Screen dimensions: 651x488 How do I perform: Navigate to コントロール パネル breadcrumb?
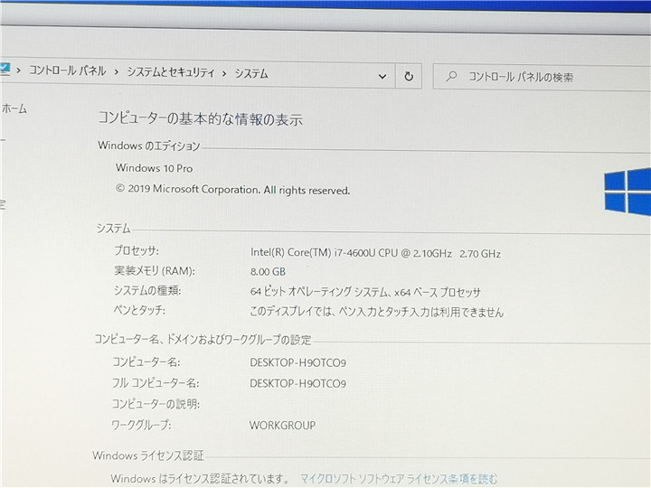[67, 70]
